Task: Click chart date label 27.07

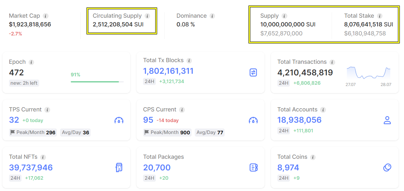Action: 350,85
